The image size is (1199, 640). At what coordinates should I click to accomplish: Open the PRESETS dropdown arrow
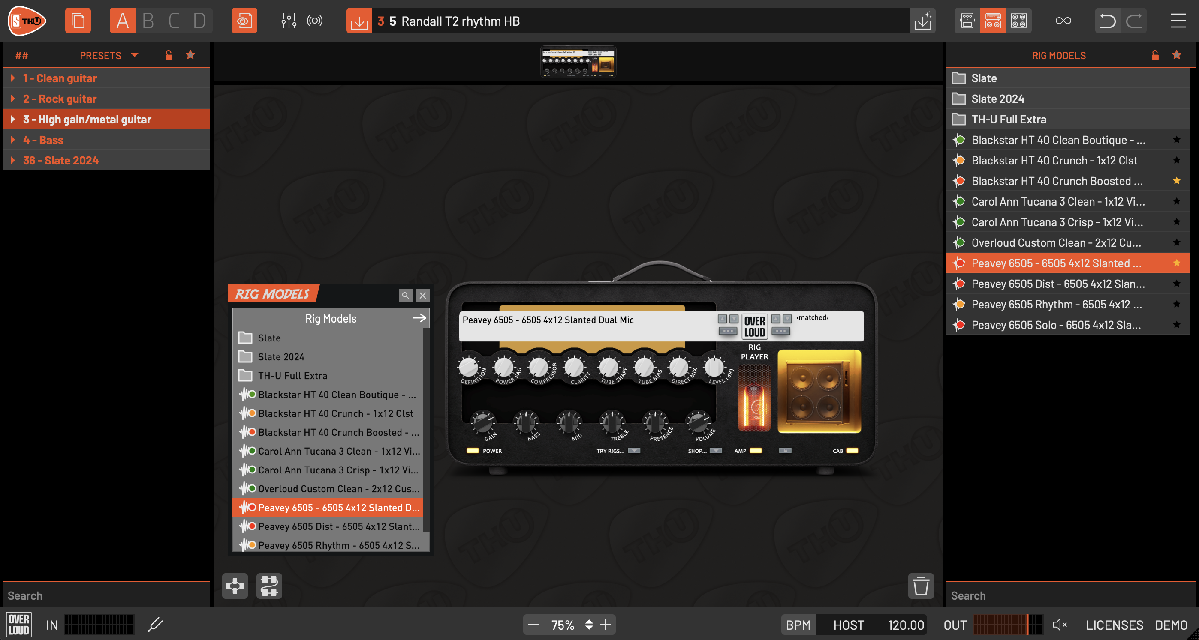pyautogui.click(x=135, y=55)
